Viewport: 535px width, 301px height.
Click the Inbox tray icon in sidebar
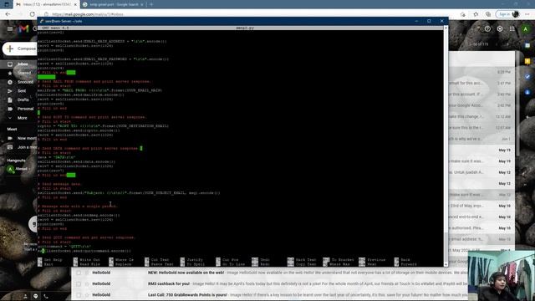(x=10, y=64)
